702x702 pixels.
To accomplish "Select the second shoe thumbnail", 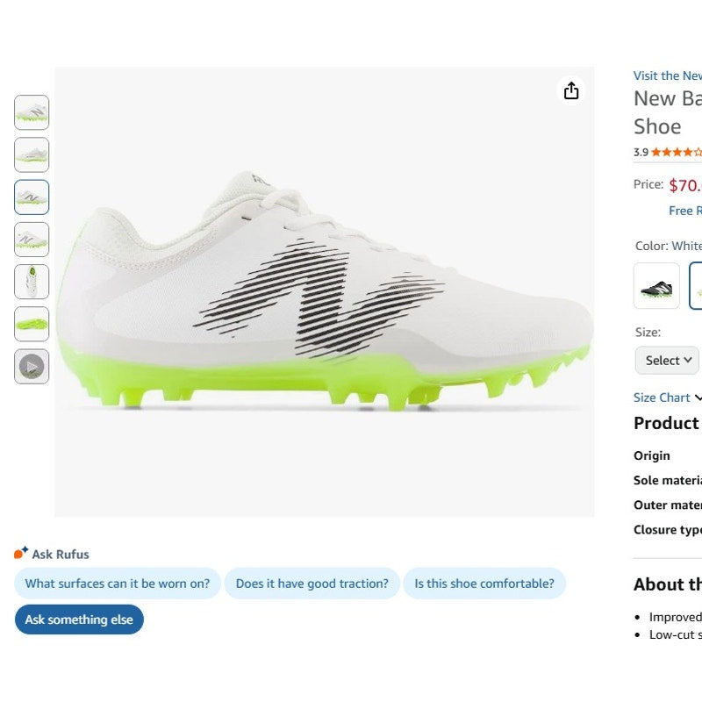I will [32, 154].
